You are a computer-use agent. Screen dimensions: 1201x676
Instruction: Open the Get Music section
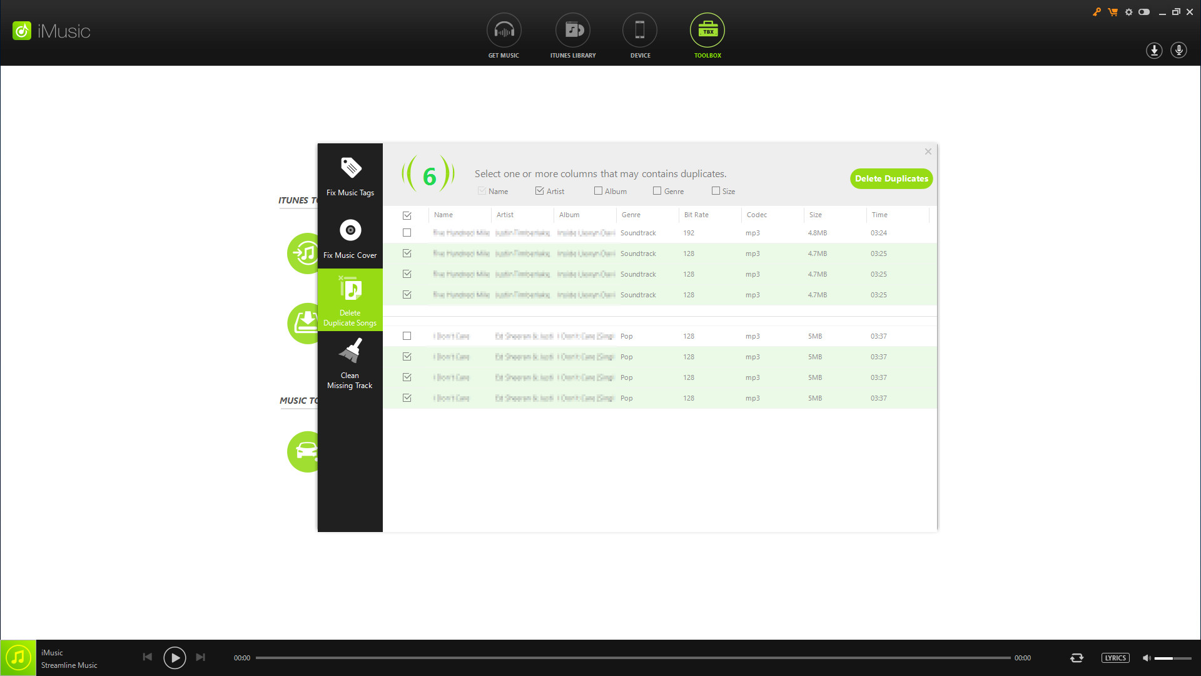coord(504,36)
